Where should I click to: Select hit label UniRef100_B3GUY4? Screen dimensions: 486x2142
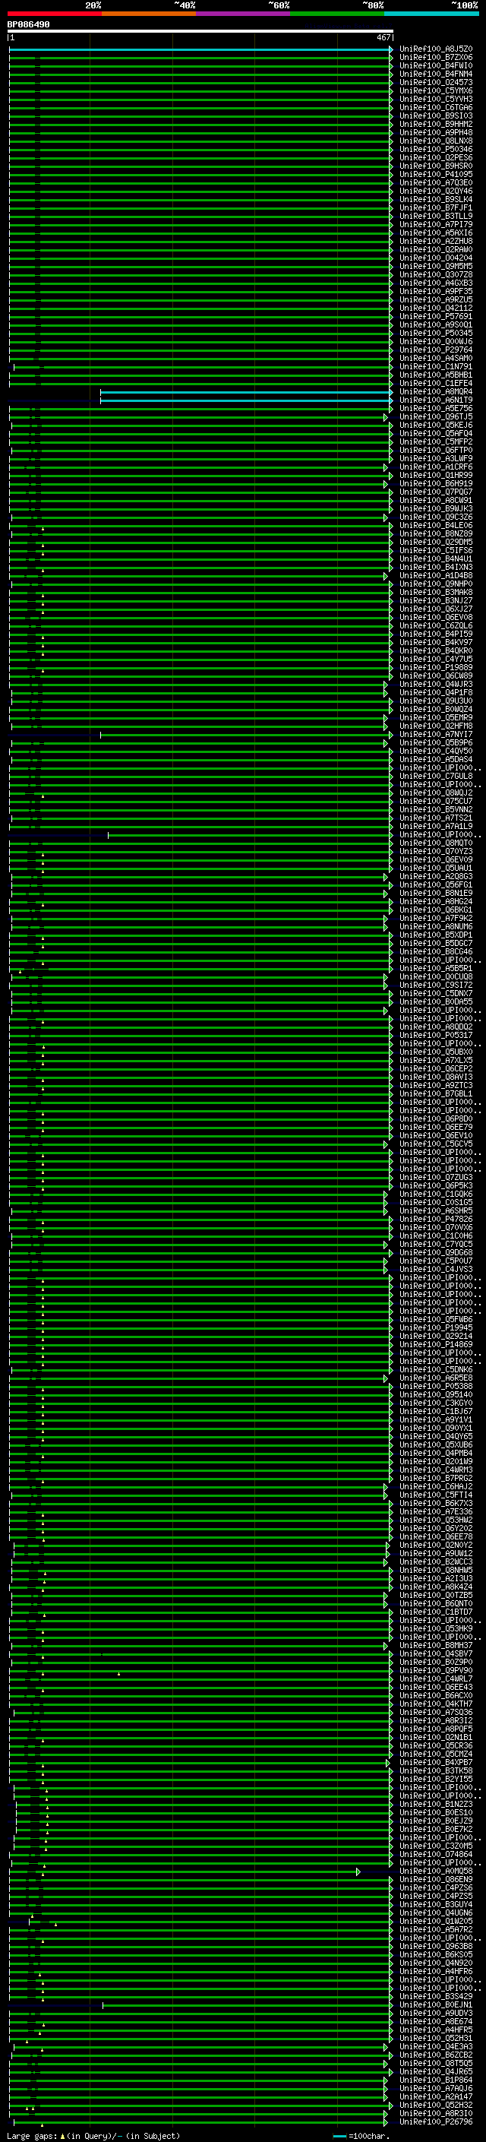(436, 1904)
